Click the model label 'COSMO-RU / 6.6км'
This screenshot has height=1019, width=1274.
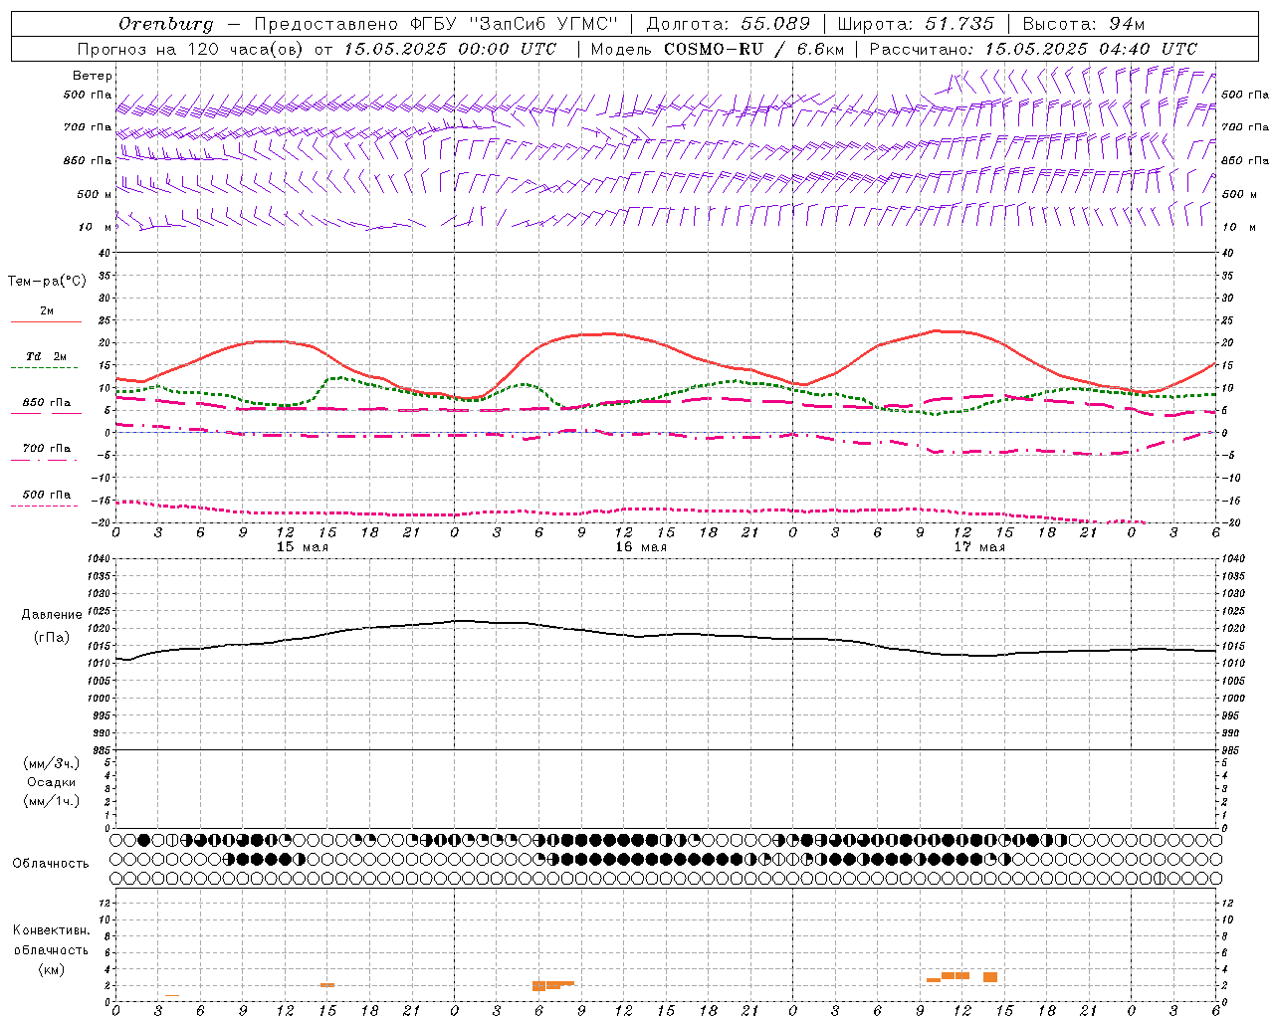pos(753,49)
